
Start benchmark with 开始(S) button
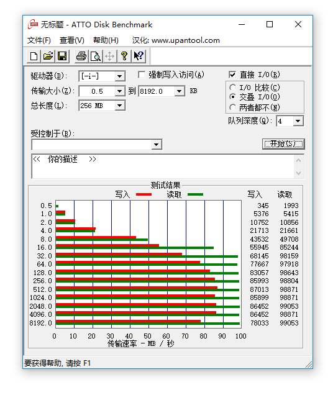tap(283, 144)
